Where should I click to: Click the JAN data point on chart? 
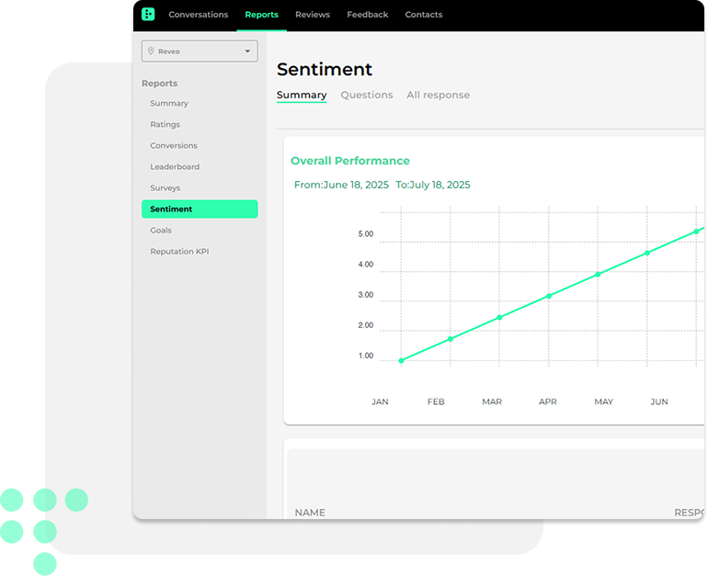click(401, 361)
